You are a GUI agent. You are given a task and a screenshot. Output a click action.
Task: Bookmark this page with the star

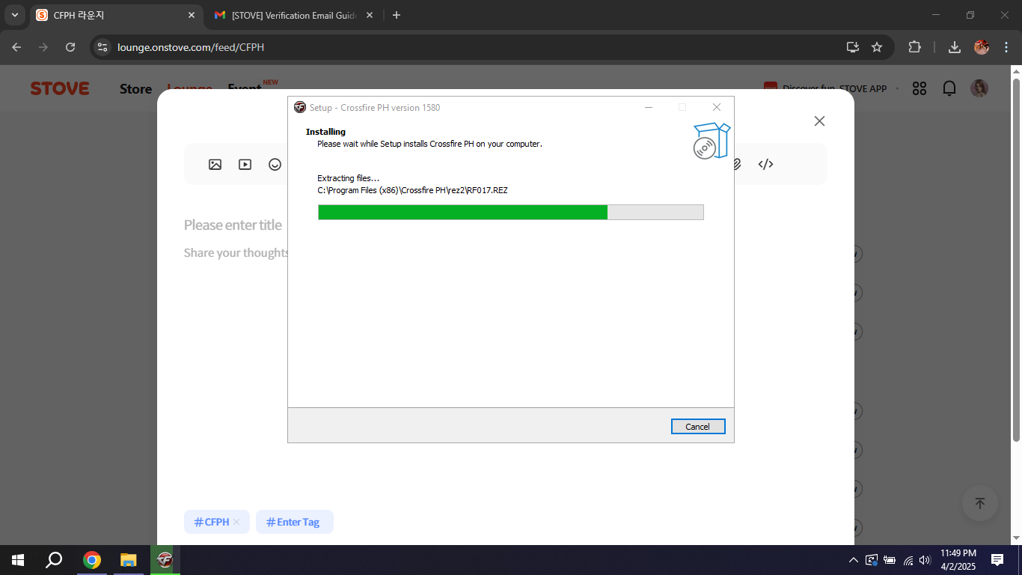pos(877,47)
